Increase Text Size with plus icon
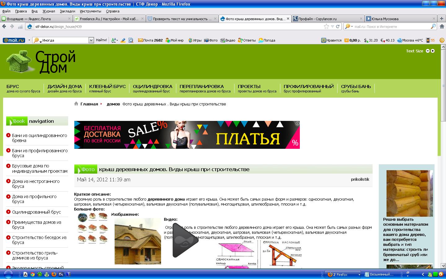This screenshot has height=279, width=446. pyautogui.click(x=433, y=51)
